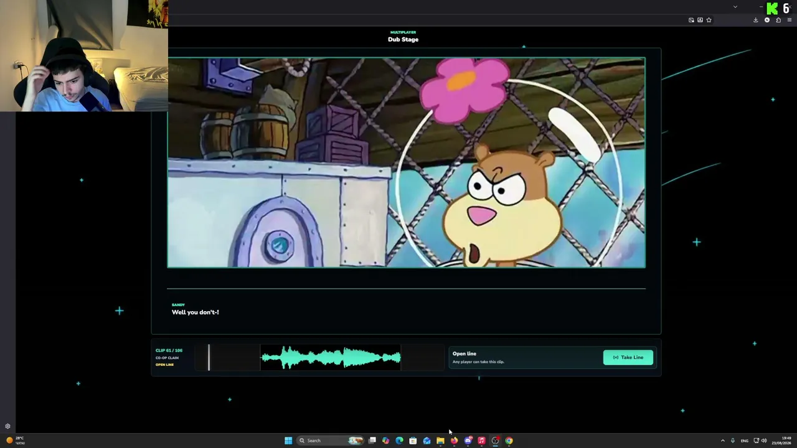This screenshot has width=797, height=448.
Task: Open Microsoft Store from the taskbar
Action: pos(413,441)
